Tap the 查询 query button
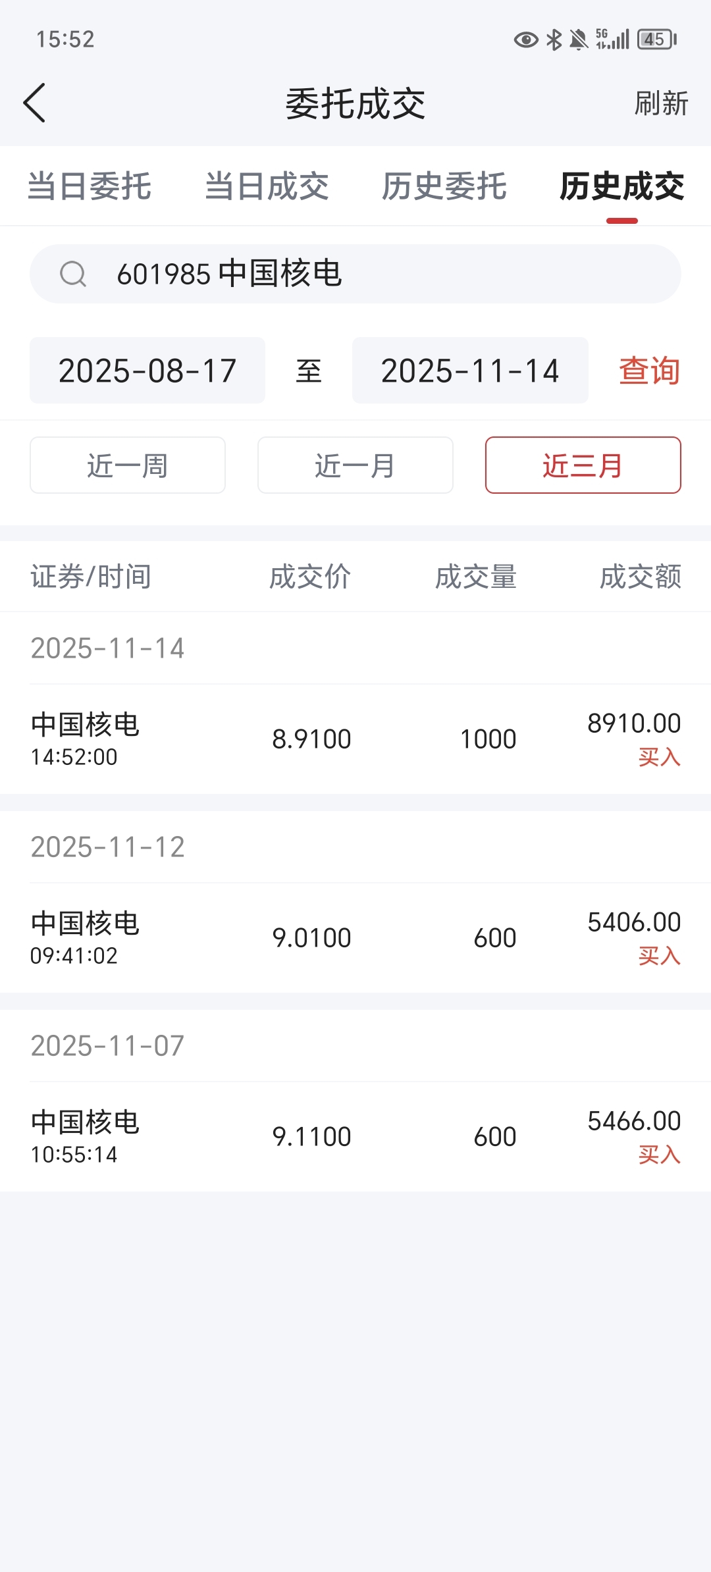Viewport: 711px width, 1572px height. [x=649, y=371]
